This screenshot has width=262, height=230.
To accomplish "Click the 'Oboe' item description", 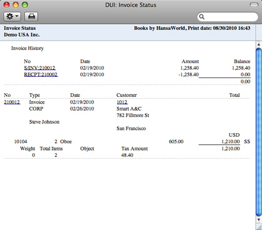I will (x=66, y=142).
